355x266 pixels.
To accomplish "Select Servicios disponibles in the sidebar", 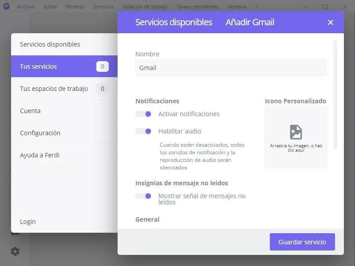I will 64,44.
